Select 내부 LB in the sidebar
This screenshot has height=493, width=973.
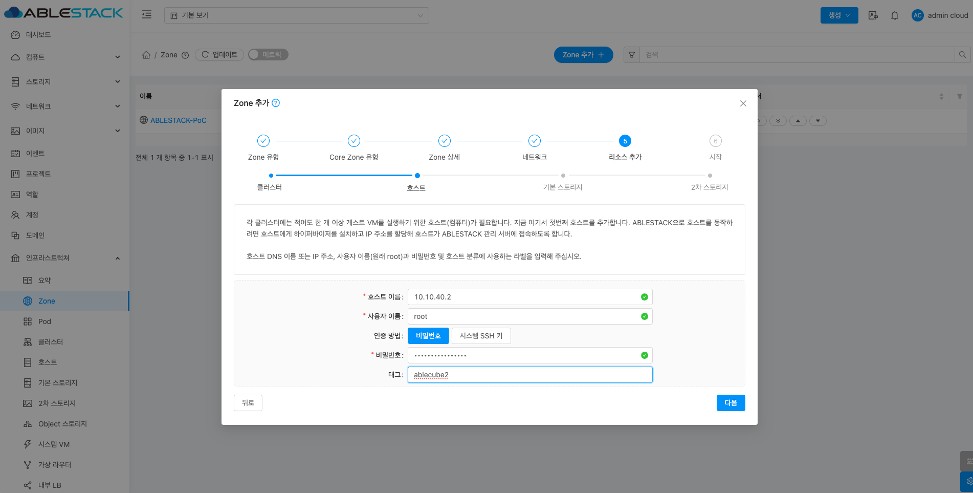pyautogui.click(x=64, y=485)
